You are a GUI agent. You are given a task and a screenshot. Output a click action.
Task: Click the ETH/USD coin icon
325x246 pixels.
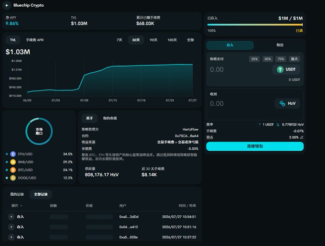(x=13, y=154)
